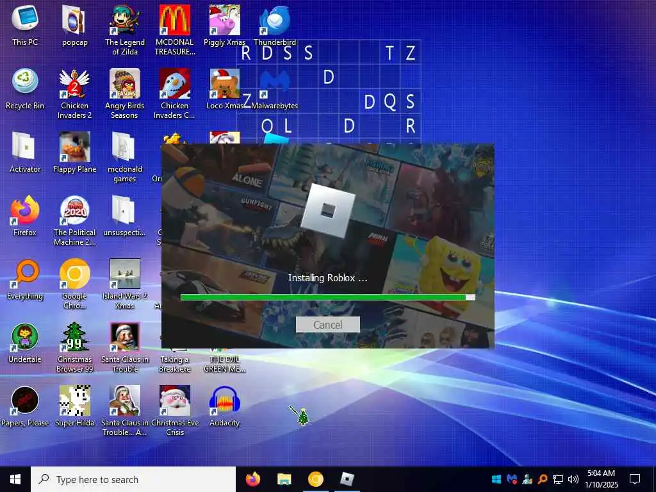Select the Santa Claus in Trouble shortcut
Image resolution: width=656 pixels, height=492 pixels.
124,348
